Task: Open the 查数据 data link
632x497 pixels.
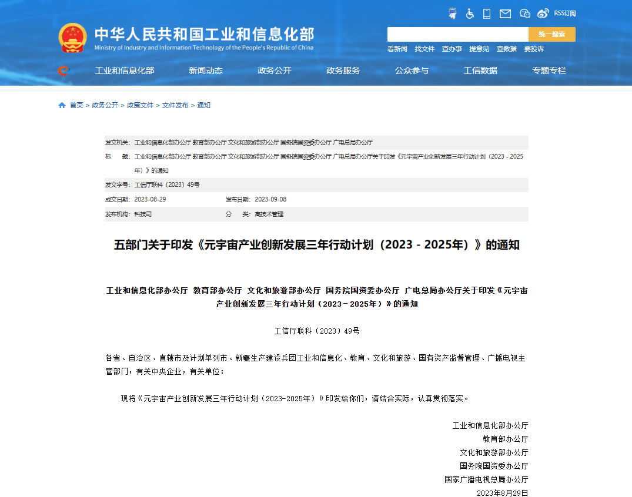Action: coord(506,49)
